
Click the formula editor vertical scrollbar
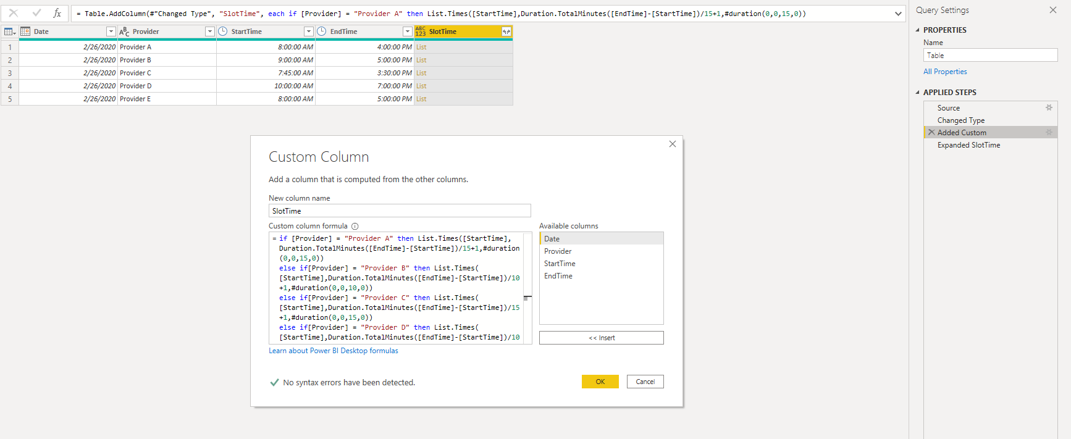(527, 288)
